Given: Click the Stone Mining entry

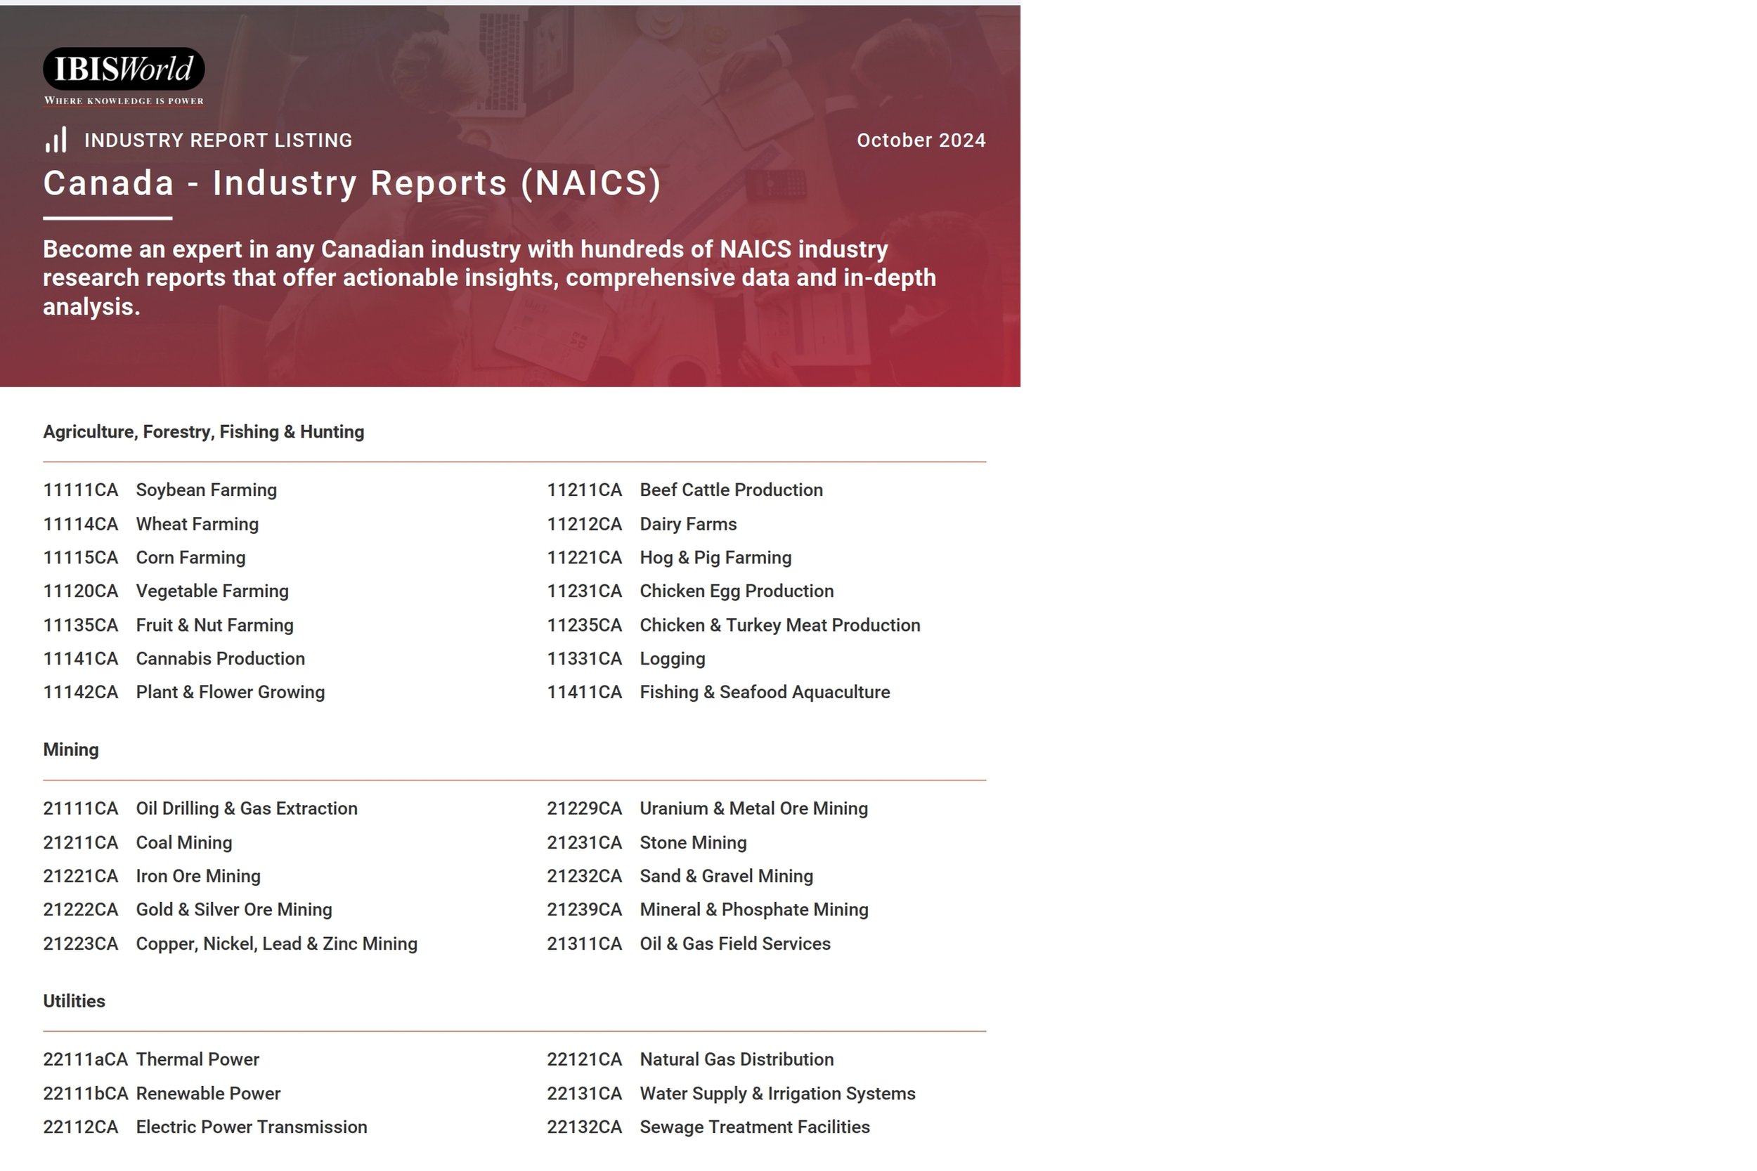Looking at the screenshot, I should (x=693, y=842).
